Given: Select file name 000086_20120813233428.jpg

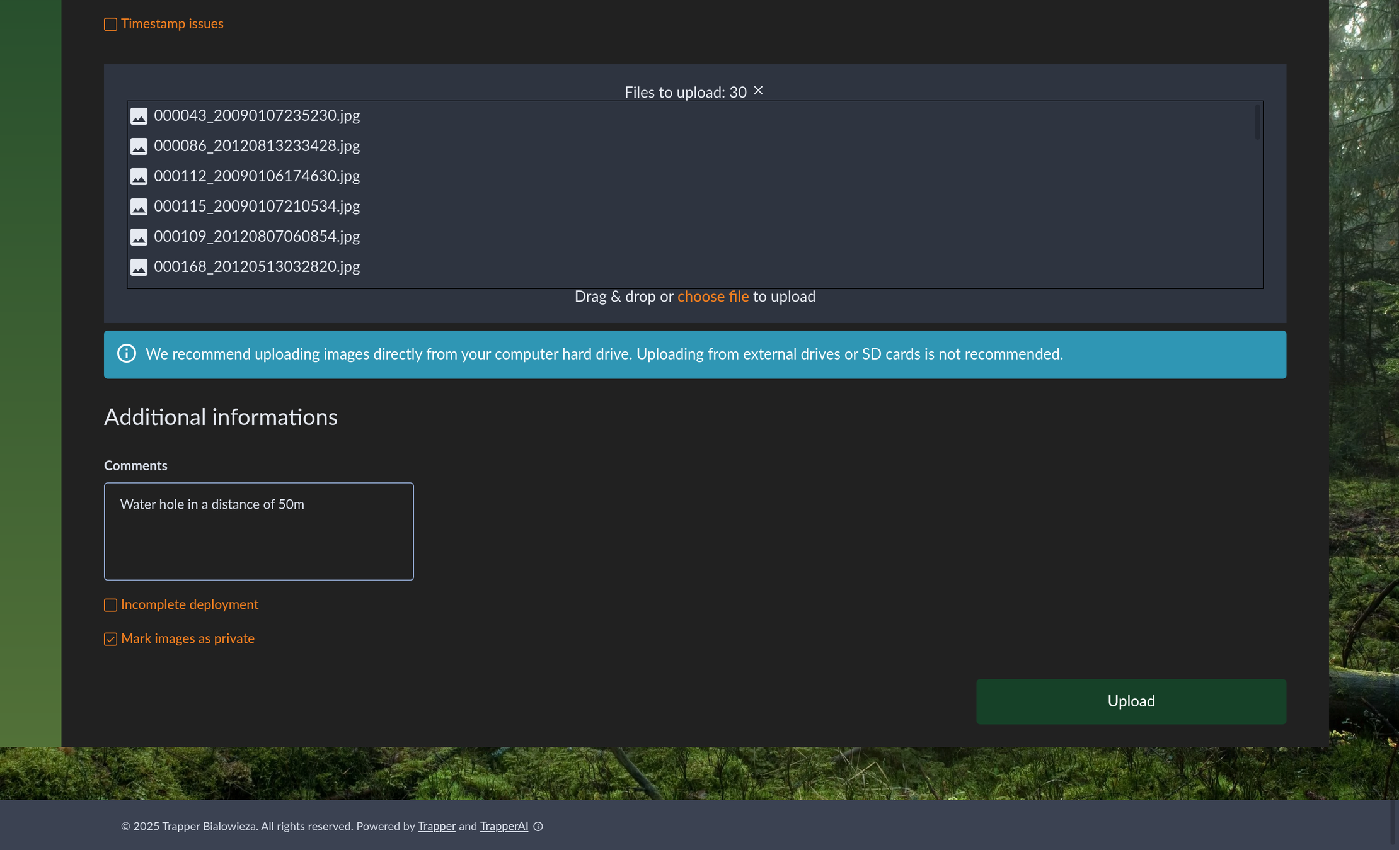Looking at the screenshot, I should (x=257, y=146).
